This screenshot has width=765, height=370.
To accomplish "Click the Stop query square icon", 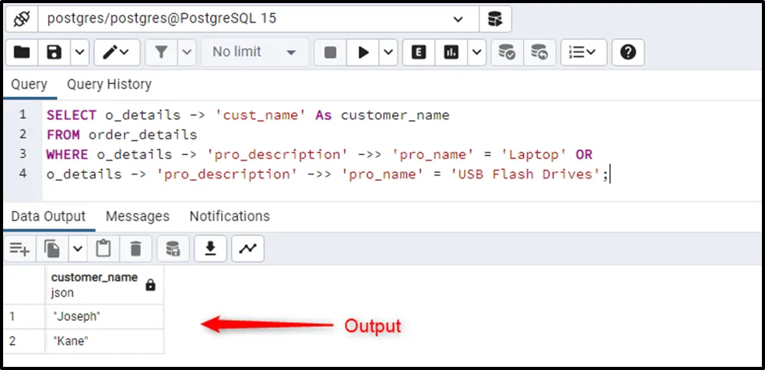I will click(330, 52).
